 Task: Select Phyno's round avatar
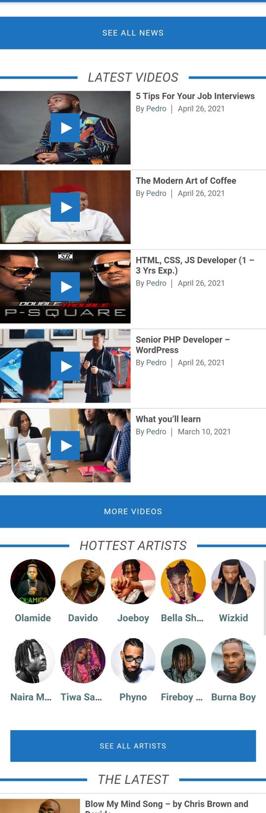pyautogui.click(x=133, y=661)
